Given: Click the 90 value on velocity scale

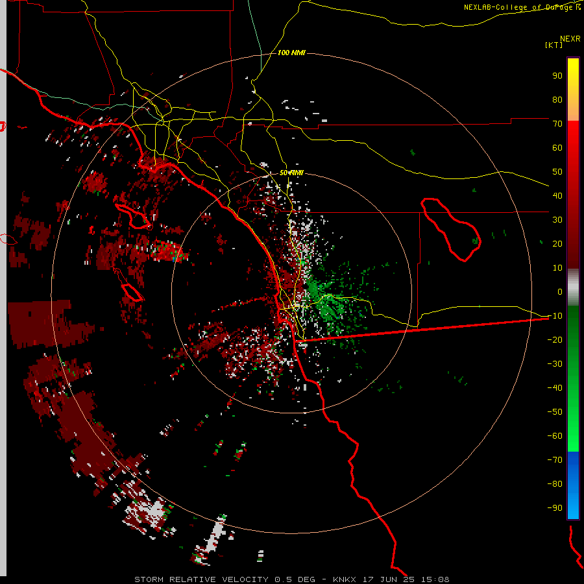Looking at the screenshot, I should [557, 76].
